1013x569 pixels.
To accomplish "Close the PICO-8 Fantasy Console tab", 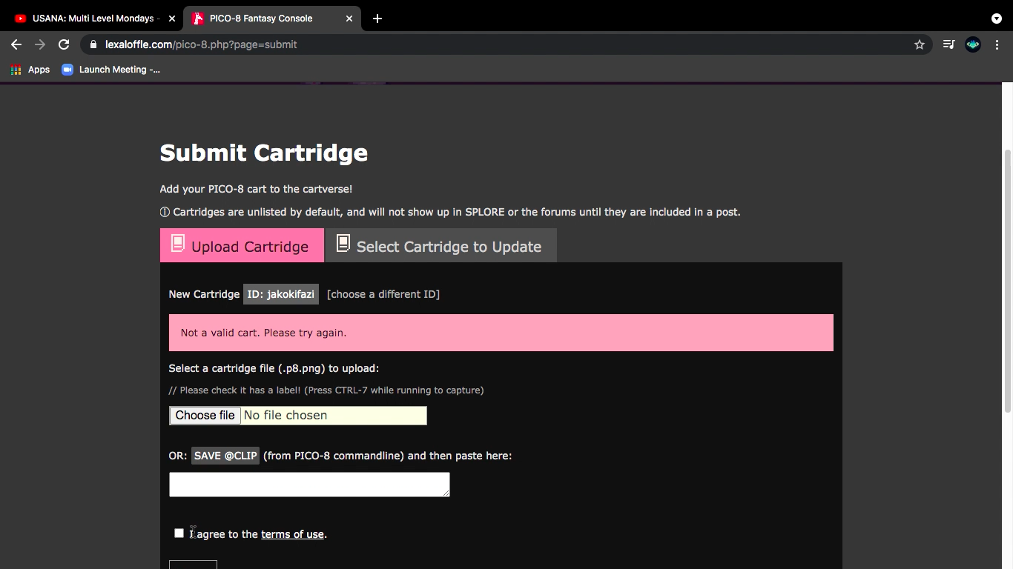I will pos(349,19).
